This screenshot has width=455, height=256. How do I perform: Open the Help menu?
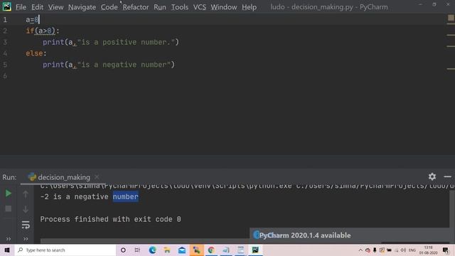click(249, 7)
